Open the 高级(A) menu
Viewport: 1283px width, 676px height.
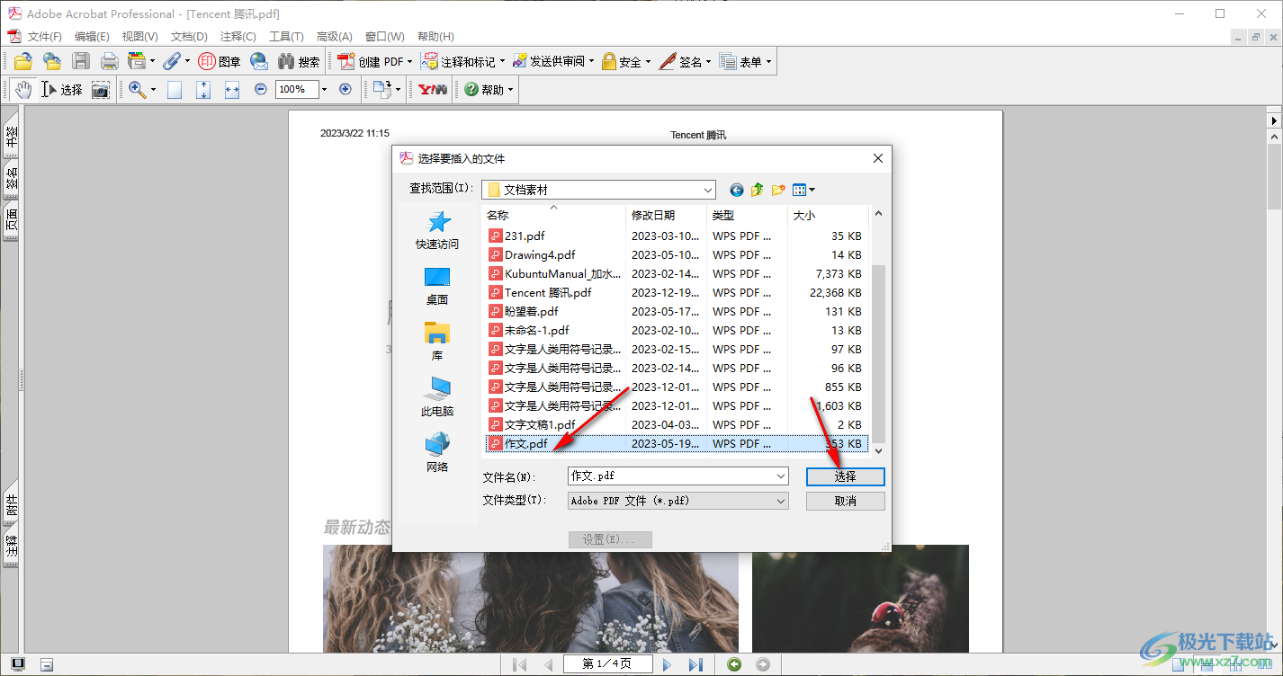[x=334, y=36]
